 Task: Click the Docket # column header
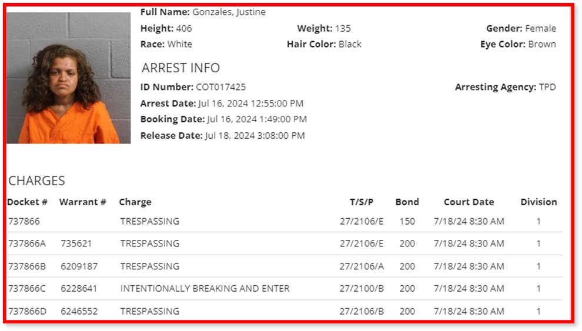[27, 202]
